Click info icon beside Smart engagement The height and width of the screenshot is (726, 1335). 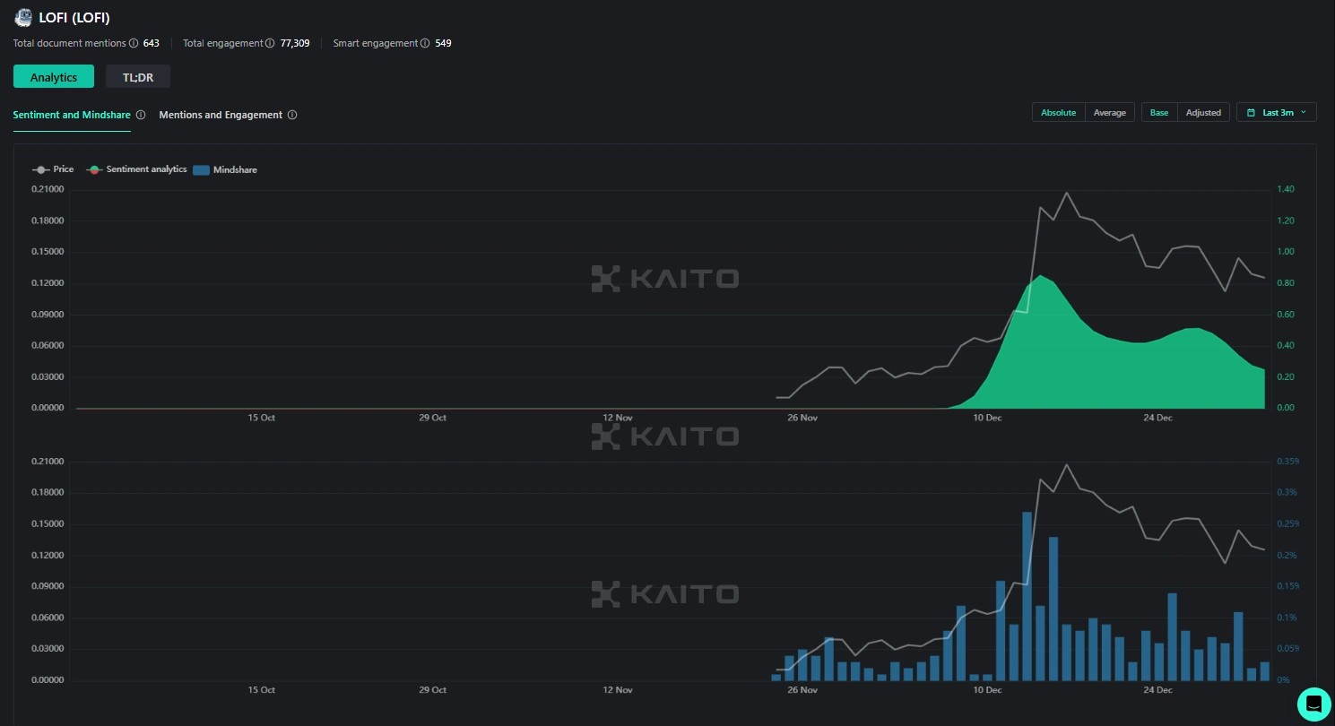pyautogui.click(x=425, y=43)
